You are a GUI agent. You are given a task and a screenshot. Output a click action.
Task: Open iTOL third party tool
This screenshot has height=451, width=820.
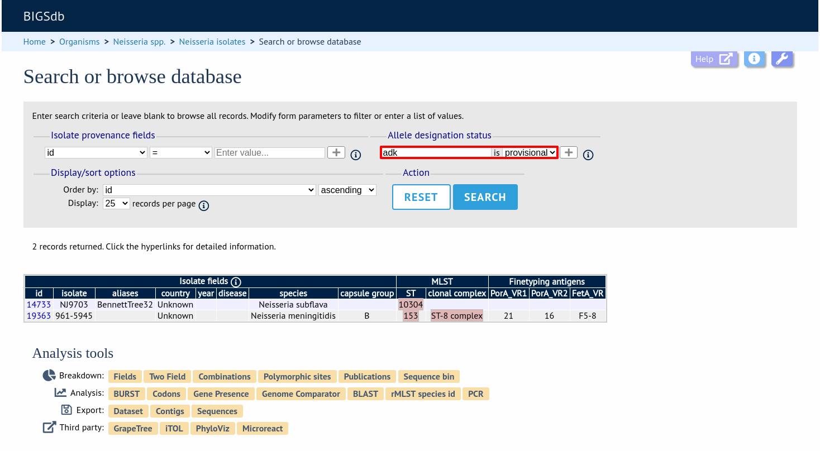[174, 429]
